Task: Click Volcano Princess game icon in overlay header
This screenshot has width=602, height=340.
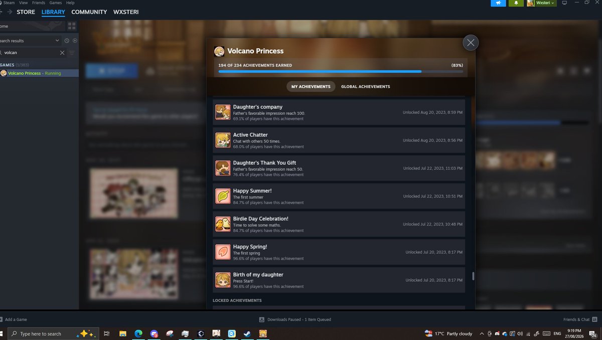Action: point(219,51)
